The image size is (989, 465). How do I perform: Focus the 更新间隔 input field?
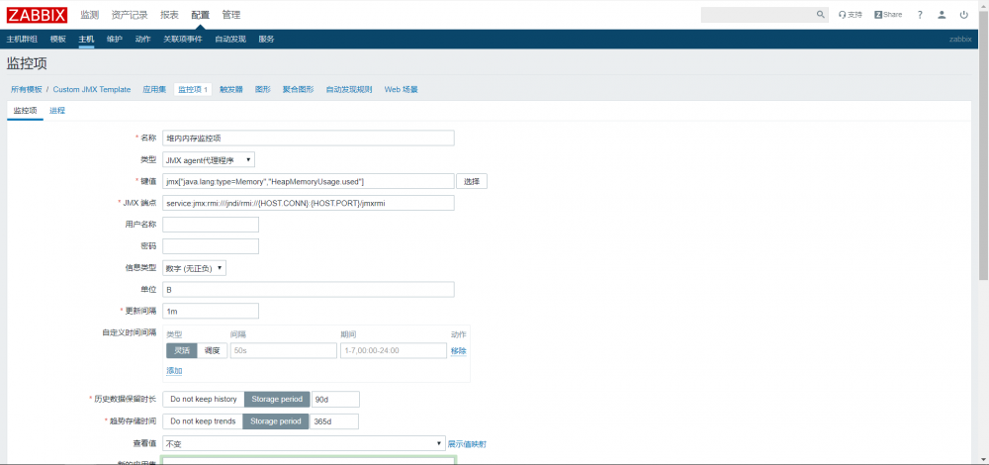[x=211, y=311]
